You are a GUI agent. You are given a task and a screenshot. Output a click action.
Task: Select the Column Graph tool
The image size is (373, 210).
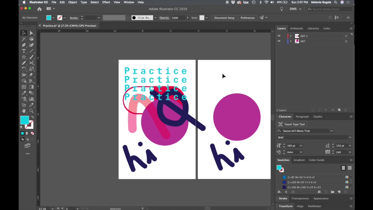31,99
